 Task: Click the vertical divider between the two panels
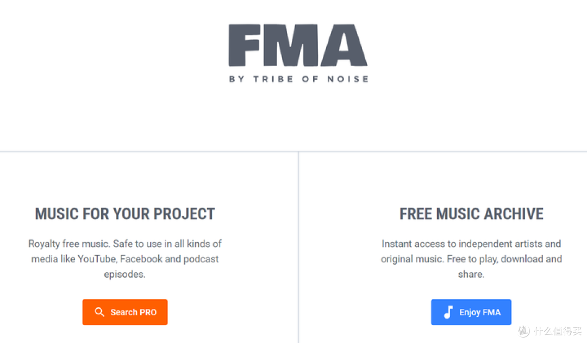[x=298, y=247]
